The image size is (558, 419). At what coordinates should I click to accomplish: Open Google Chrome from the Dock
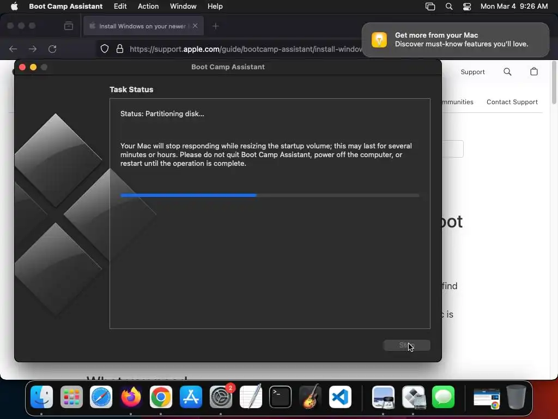tap(161, 397)
